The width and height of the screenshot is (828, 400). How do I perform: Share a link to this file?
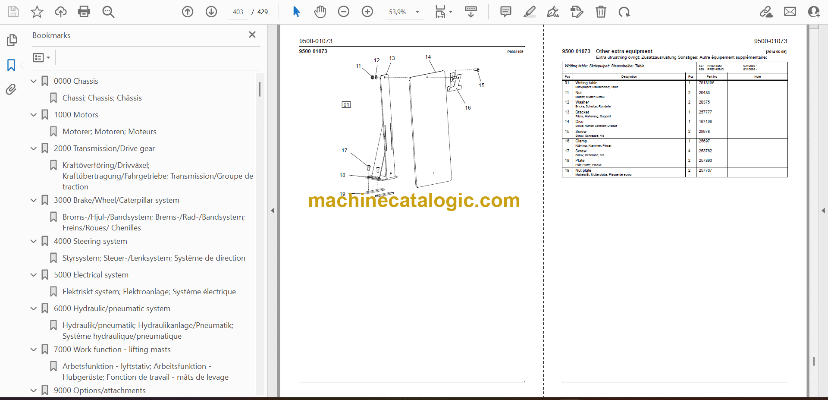[x=766, y=12]
